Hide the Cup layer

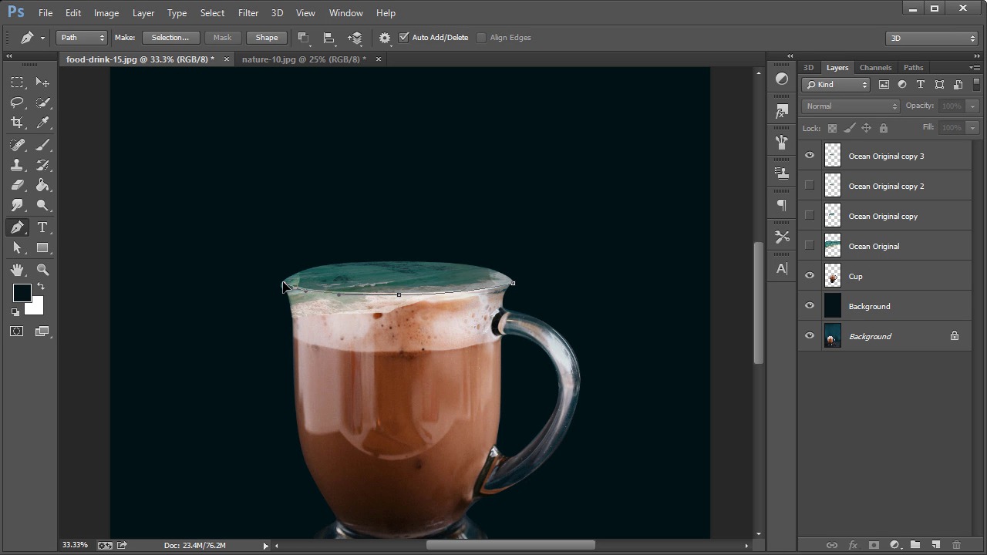coord(810,276)
